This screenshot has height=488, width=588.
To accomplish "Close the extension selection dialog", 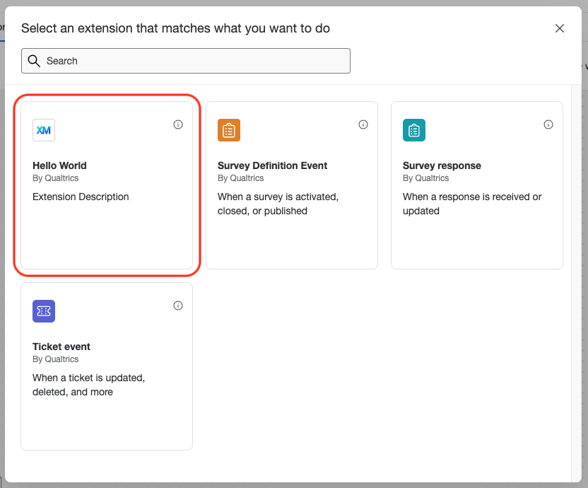I will [560, 28].
